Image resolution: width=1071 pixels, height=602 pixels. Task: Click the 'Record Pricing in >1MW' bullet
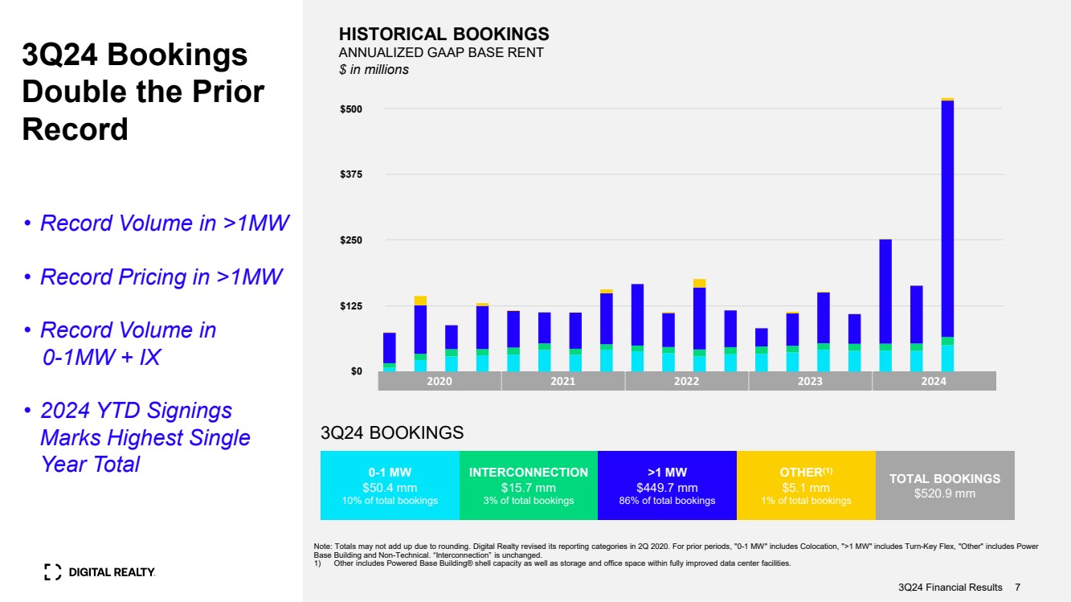(161, 277)
